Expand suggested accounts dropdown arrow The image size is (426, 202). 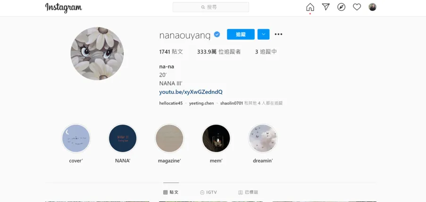263,34
